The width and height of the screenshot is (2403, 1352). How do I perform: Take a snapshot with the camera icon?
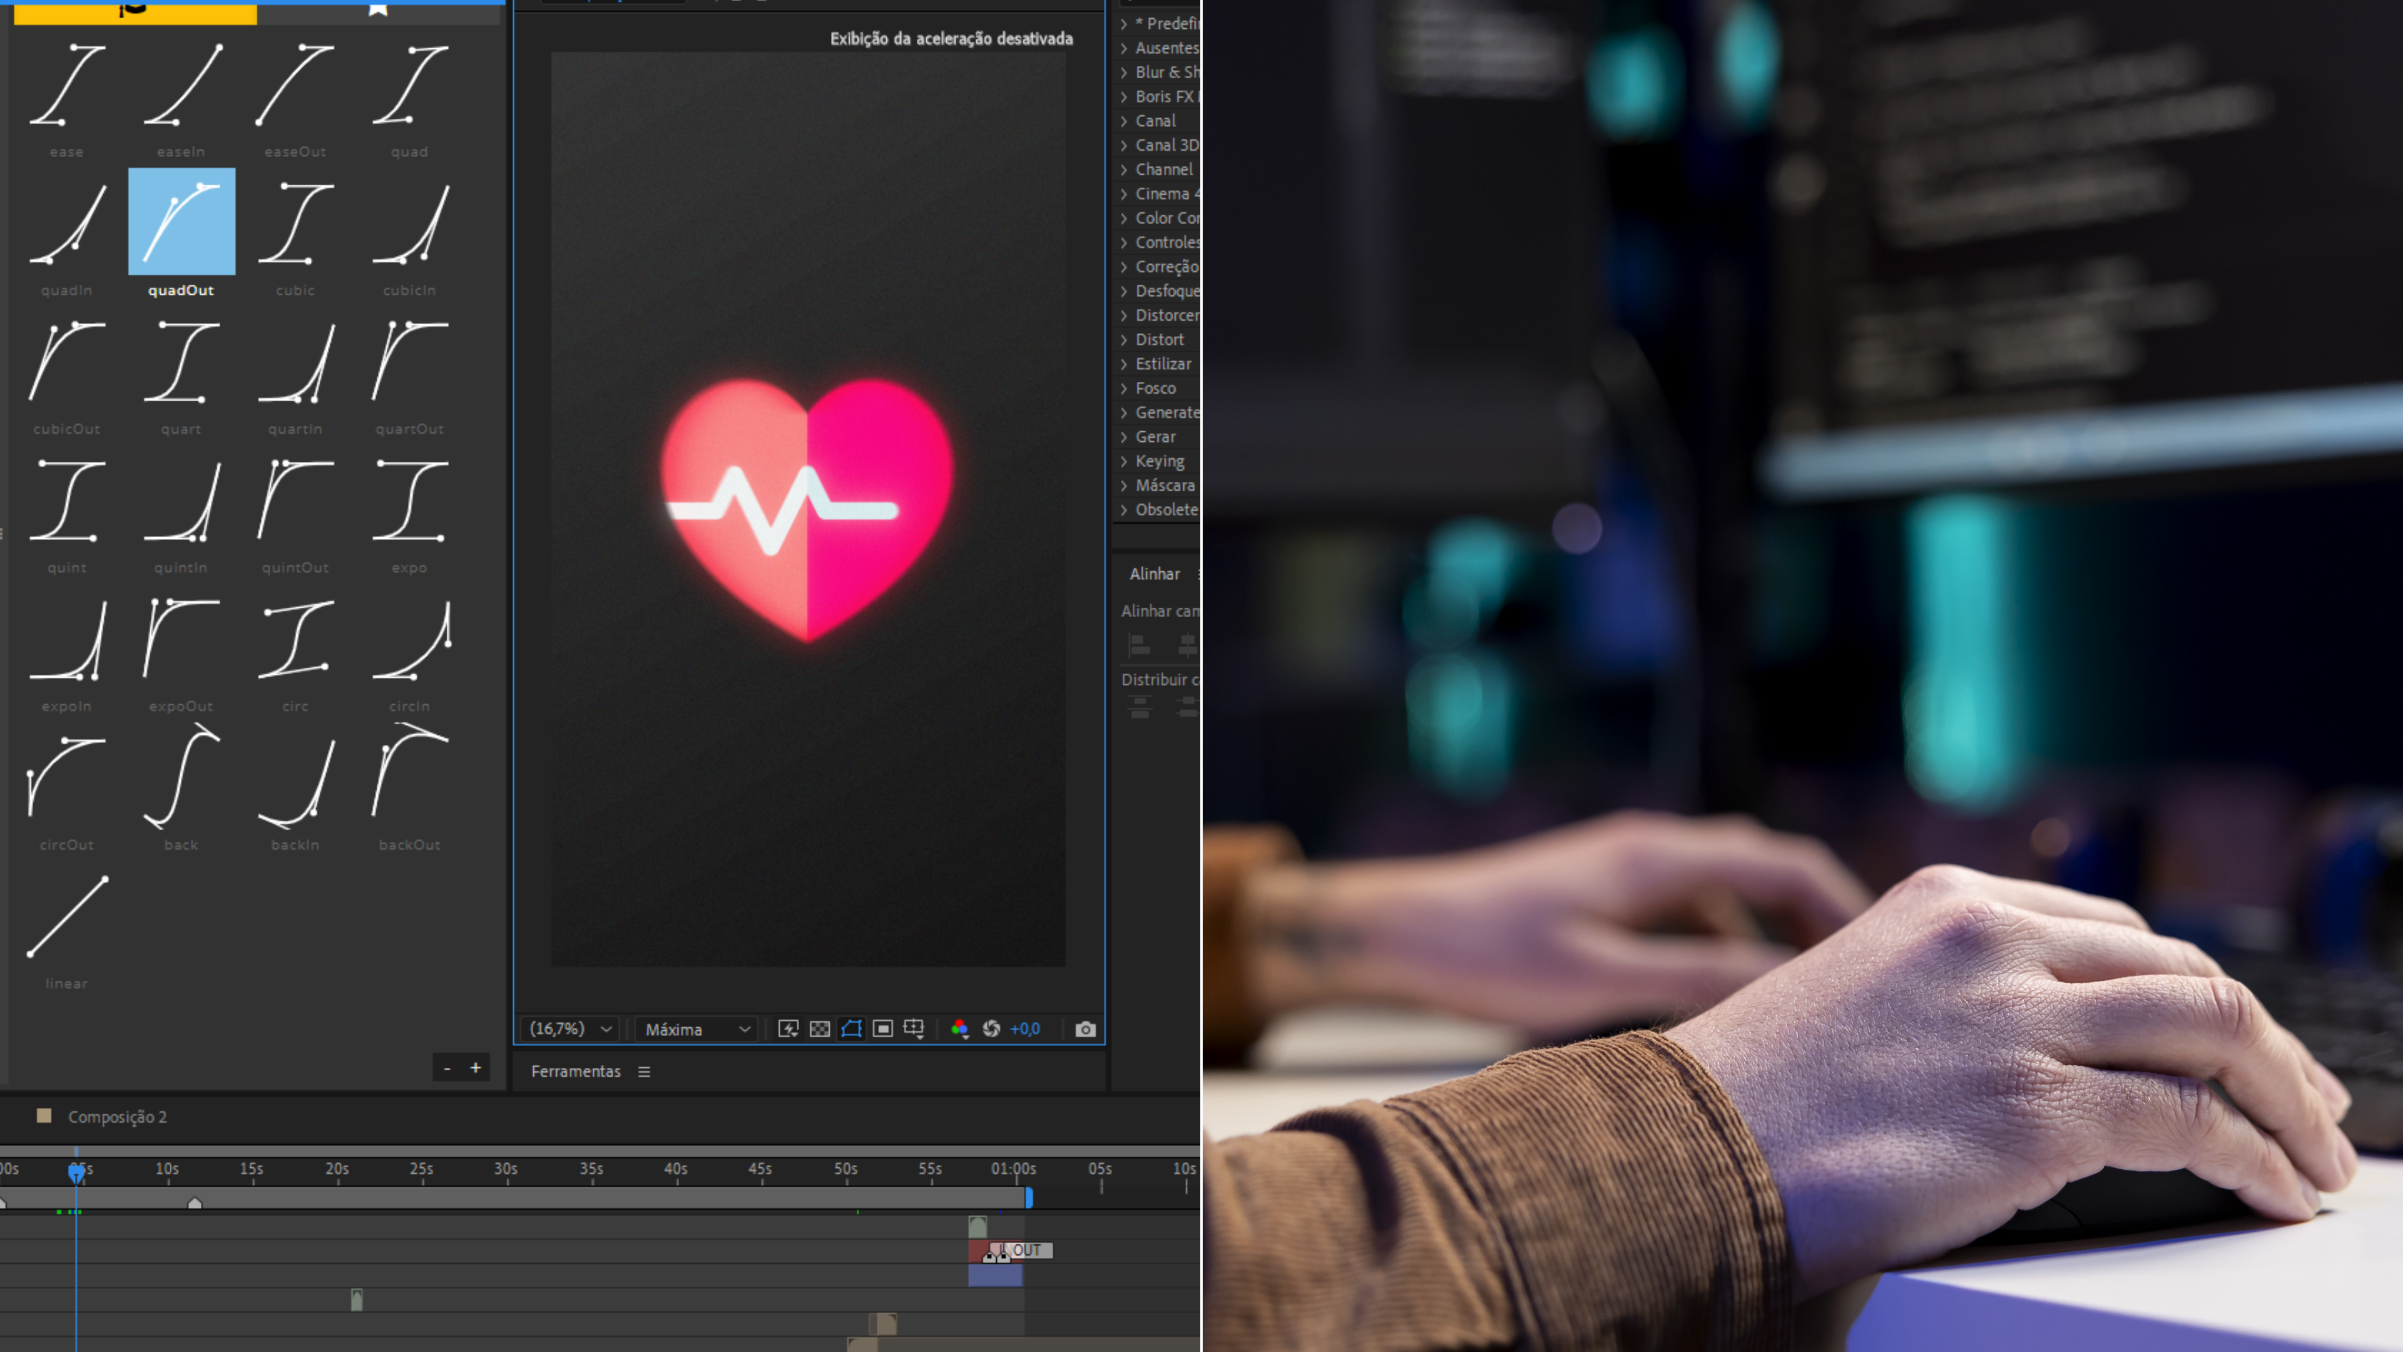click(x=1085, y=1028)
